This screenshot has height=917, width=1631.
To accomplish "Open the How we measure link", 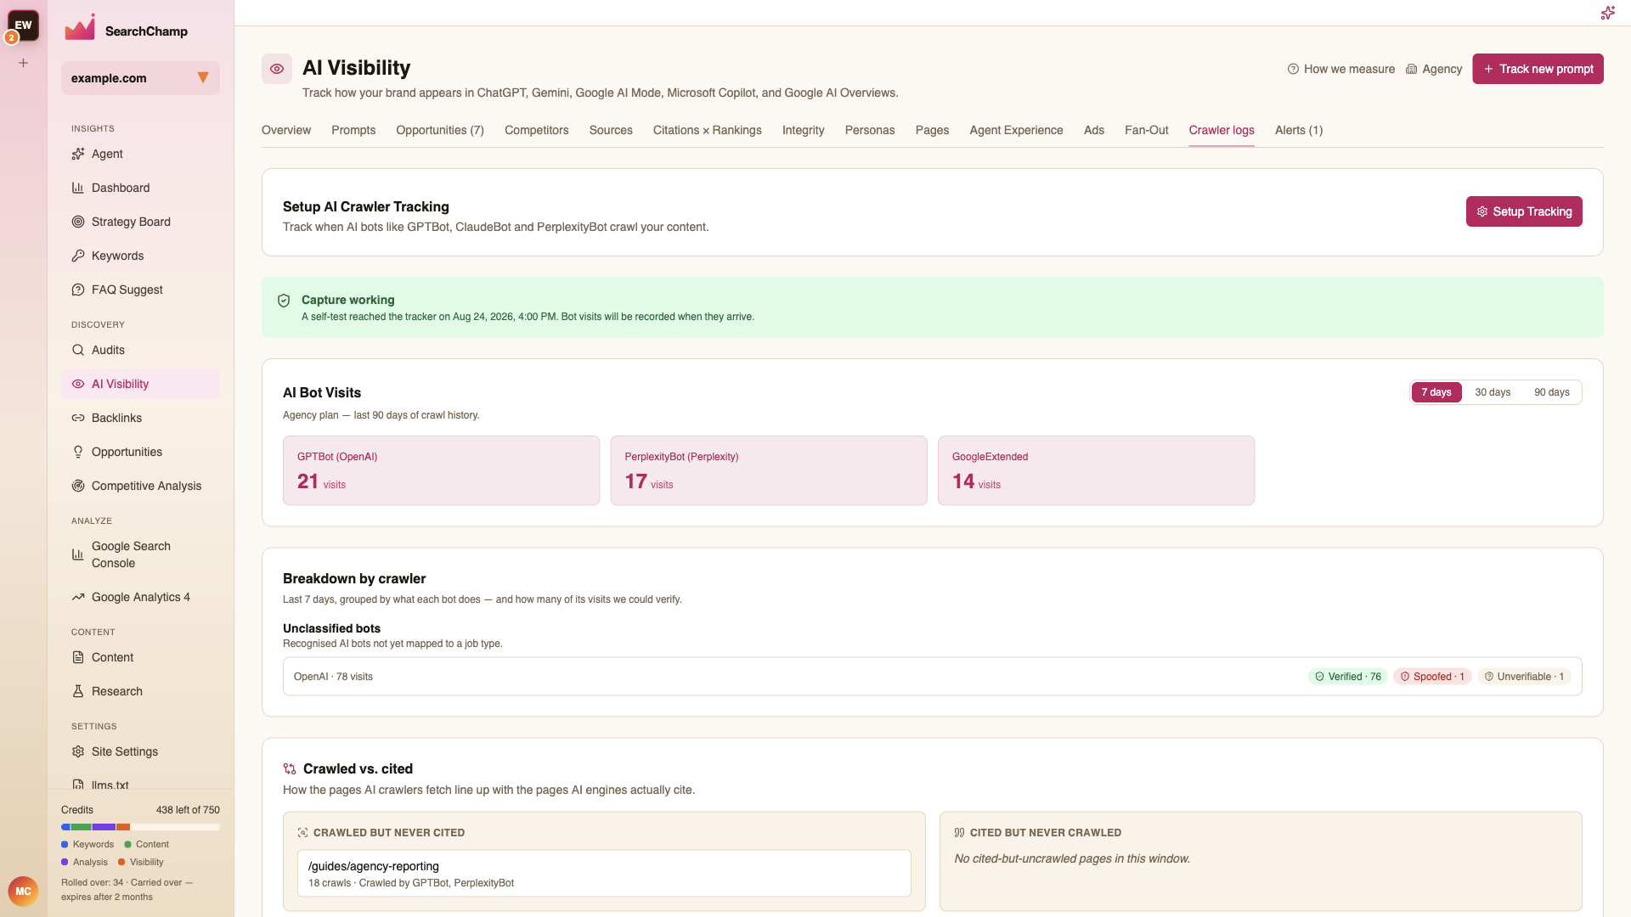I will pyautogui.click(x=1341, y=69).
